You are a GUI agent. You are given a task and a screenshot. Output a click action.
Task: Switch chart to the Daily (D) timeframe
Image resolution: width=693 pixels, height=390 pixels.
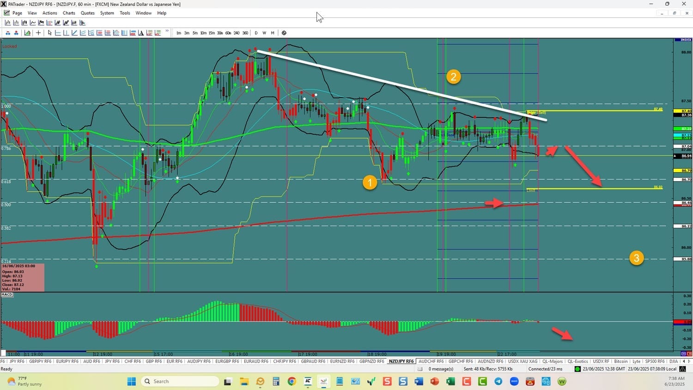click(256, 33)
